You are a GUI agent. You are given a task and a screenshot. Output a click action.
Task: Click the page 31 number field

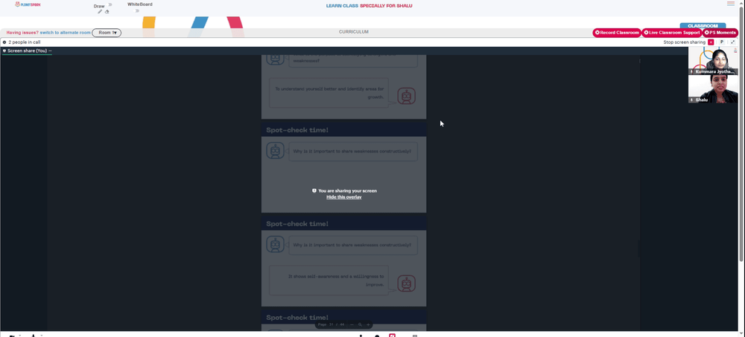tap(332, 324)
